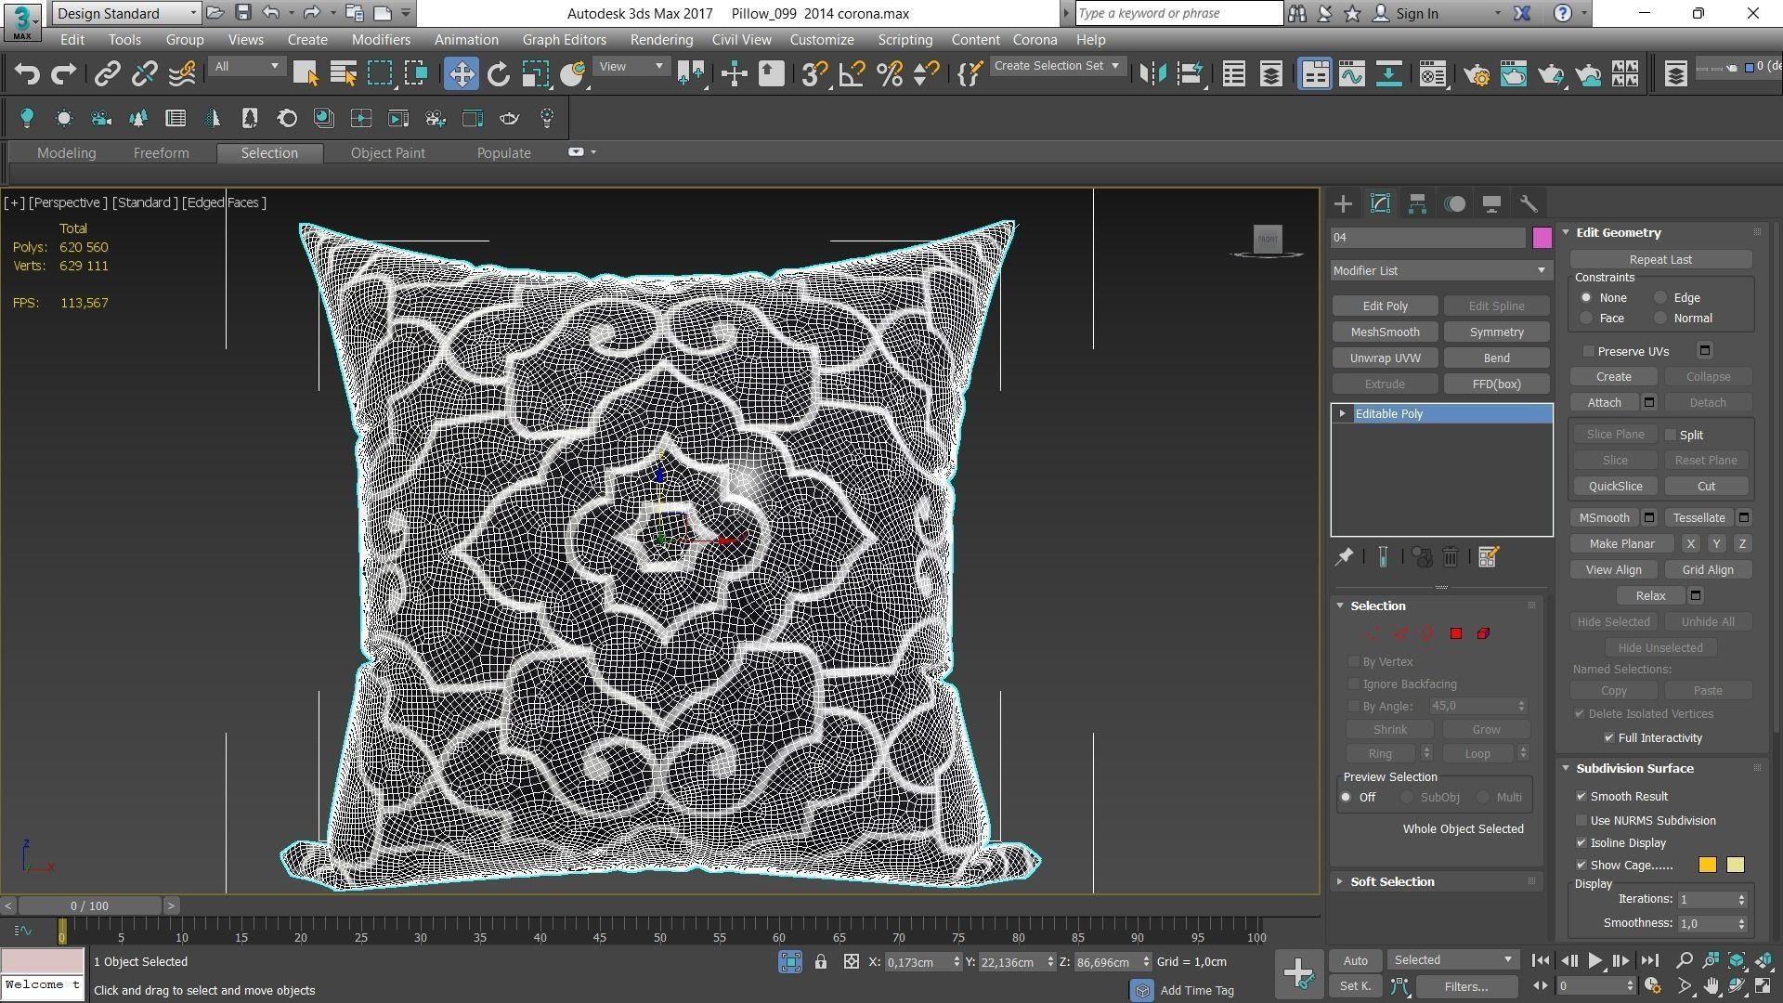Choose the Select Object tool
1783x1003 pixels.
(x=306, y=74)
